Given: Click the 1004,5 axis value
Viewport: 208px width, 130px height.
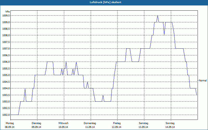Looking at the screenshot, I should (6, 82).
